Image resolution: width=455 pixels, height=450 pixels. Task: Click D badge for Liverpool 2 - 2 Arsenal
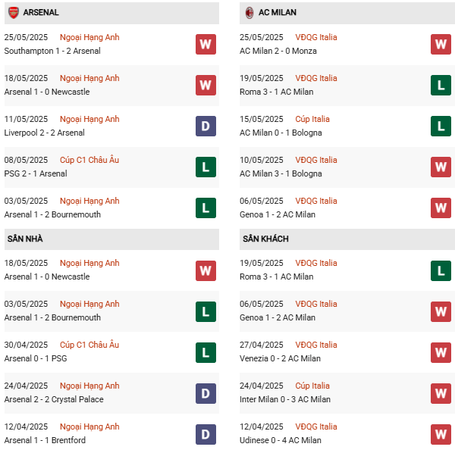coord(206,126)
